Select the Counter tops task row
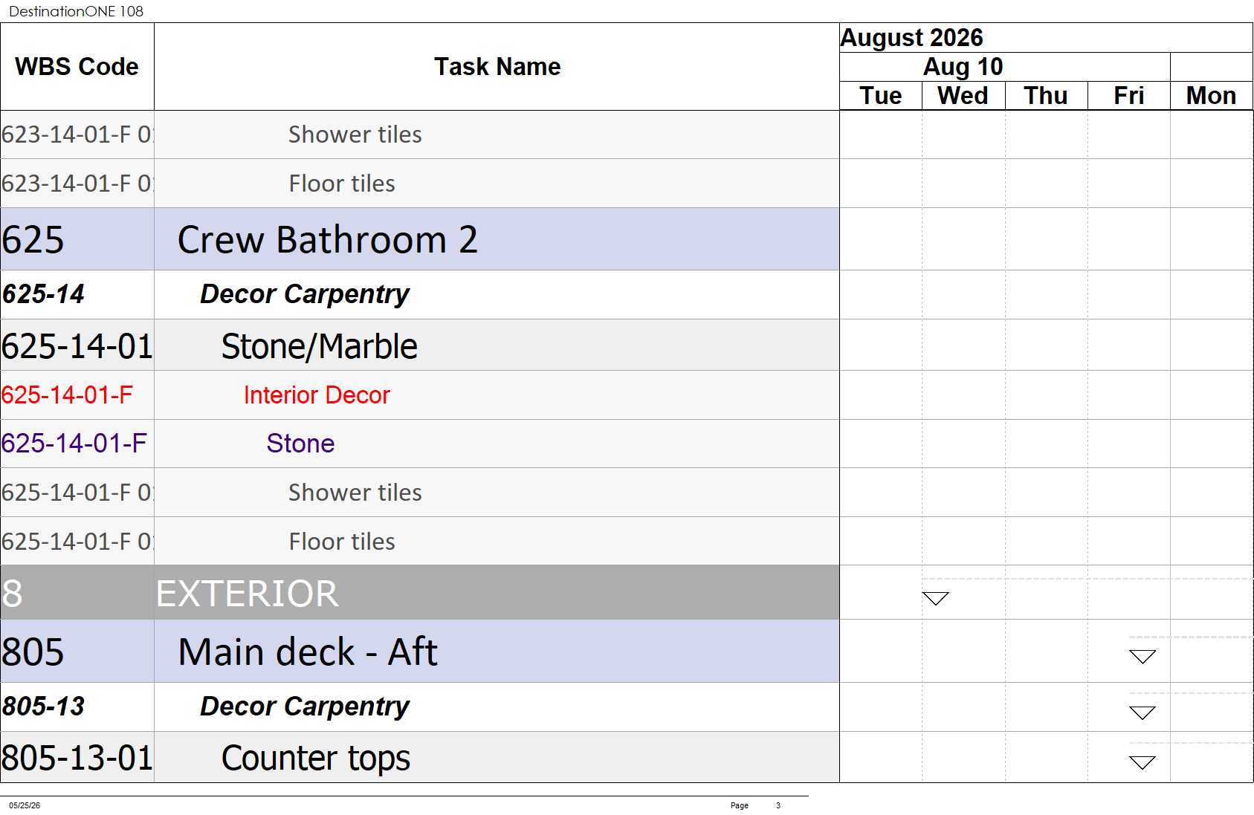Viewport: 1254px width, 815px height. point(420,757)
